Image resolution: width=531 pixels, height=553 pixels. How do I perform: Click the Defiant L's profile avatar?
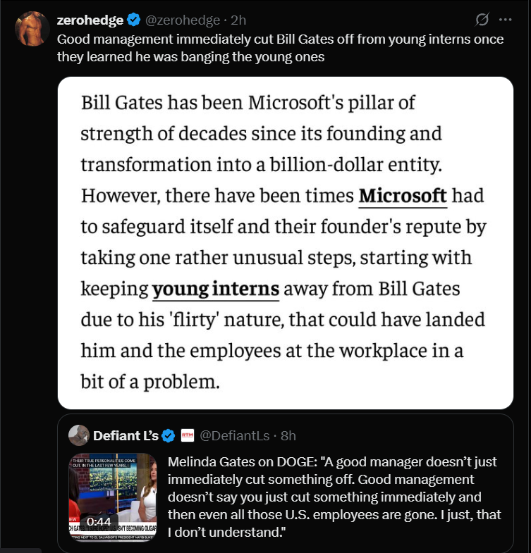[x=78, y=435]
